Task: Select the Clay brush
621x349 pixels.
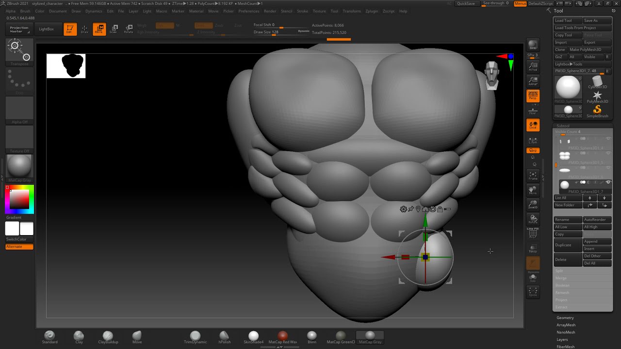Action: (79, 337)
